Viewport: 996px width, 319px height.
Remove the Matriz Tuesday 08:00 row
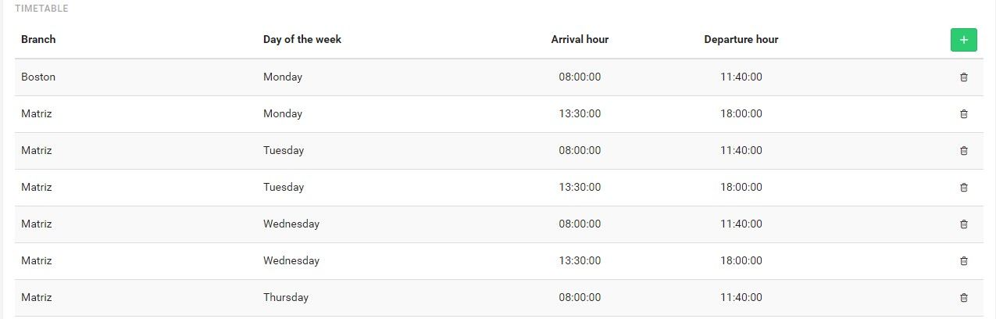(963, 150)
